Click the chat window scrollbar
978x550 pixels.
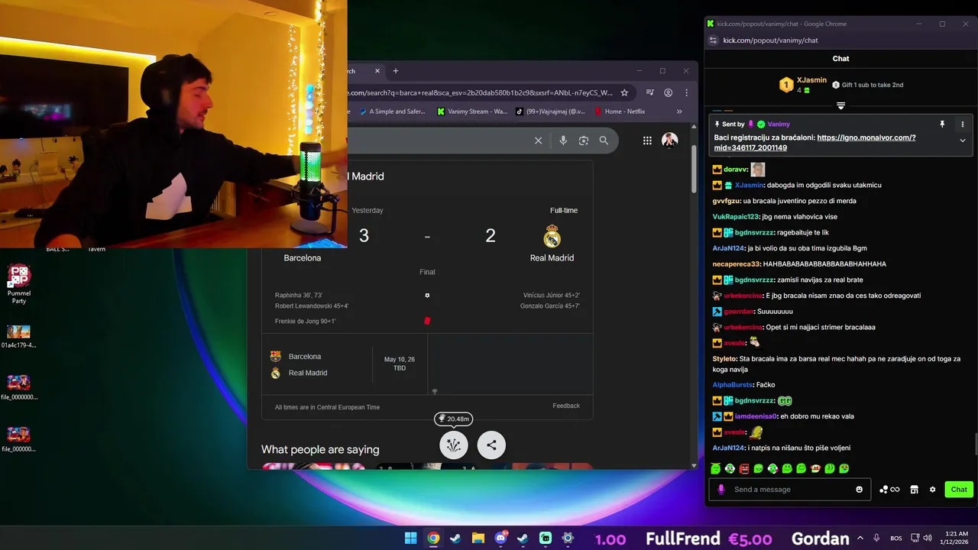coord(974,443)
